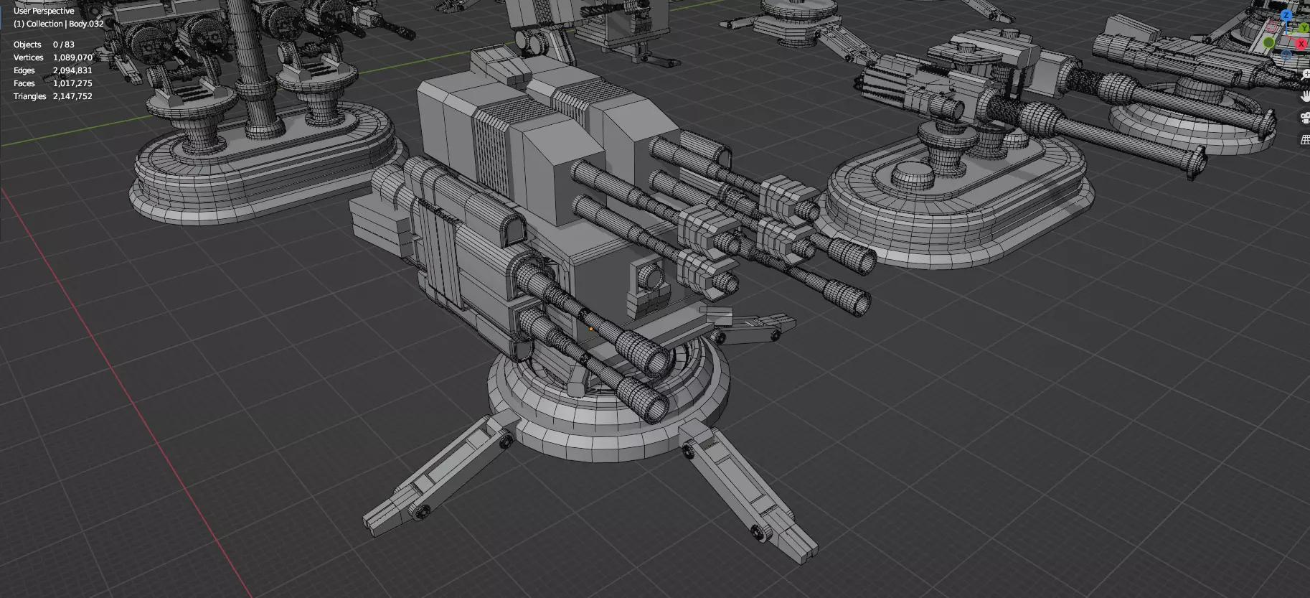Click the pan hand viewport icon
The image size is (1310, 598).
pyautogui.click(x=1306, y=96)
